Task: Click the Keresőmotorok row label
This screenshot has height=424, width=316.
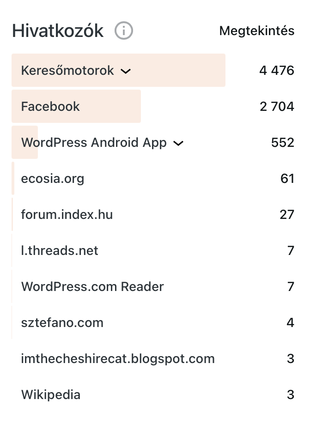Action: click(67, 71)
